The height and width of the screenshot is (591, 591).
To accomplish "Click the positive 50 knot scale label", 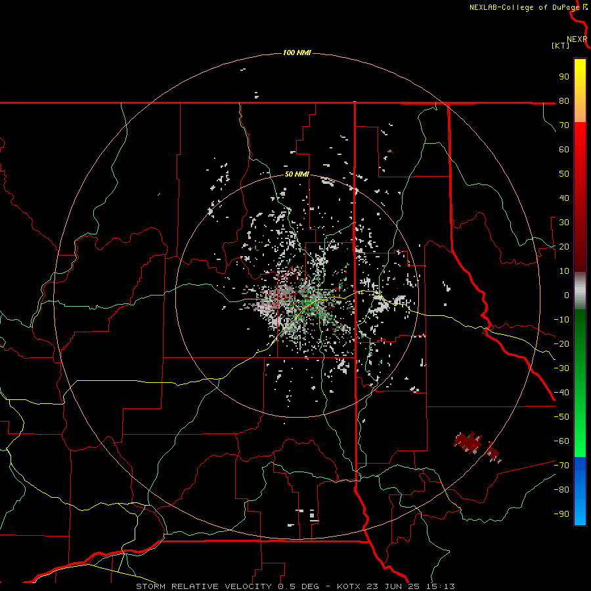I will click(x=564, y=174).
